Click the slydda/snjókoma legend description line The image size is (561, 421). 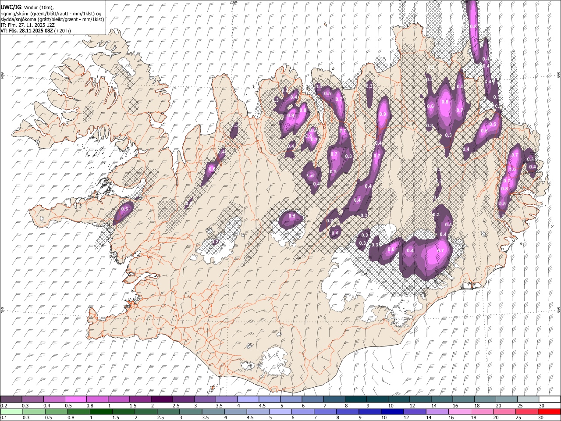(x=52, y=19)
